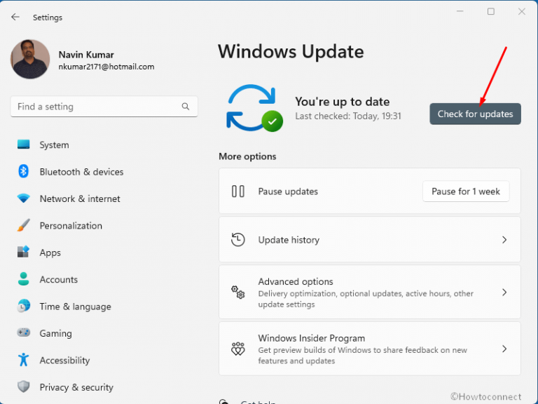The height and width of the screenshot is (404, 538).
Task: Select Gaming in the sidebar
Action: (55, 334)
